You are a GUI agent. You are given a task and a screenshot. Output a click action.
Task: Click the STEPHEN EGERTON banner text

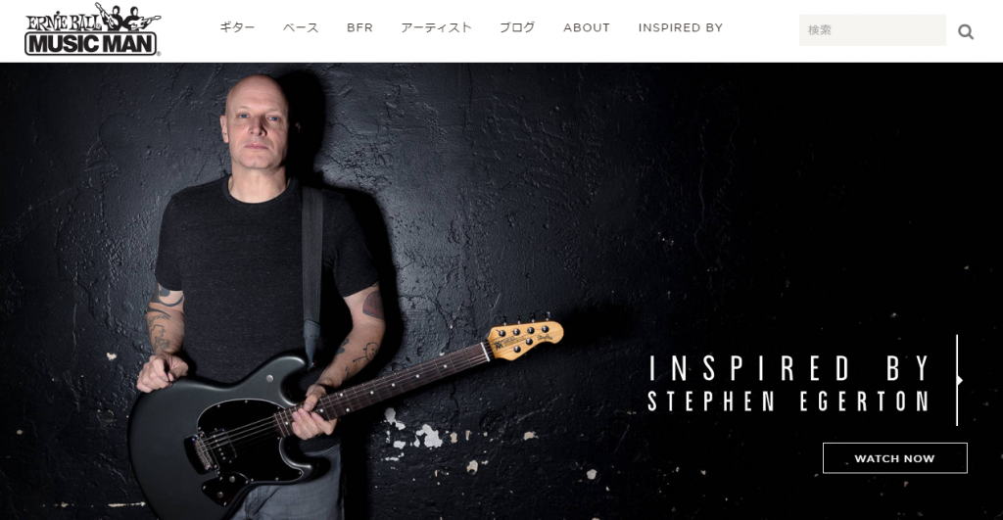click(x=788, y=402)
